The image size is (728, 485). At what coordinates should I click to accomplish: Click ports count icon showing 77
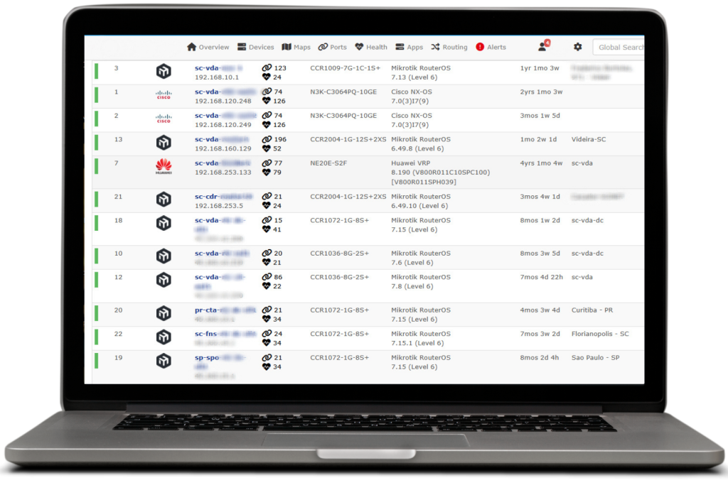(267, 163)
